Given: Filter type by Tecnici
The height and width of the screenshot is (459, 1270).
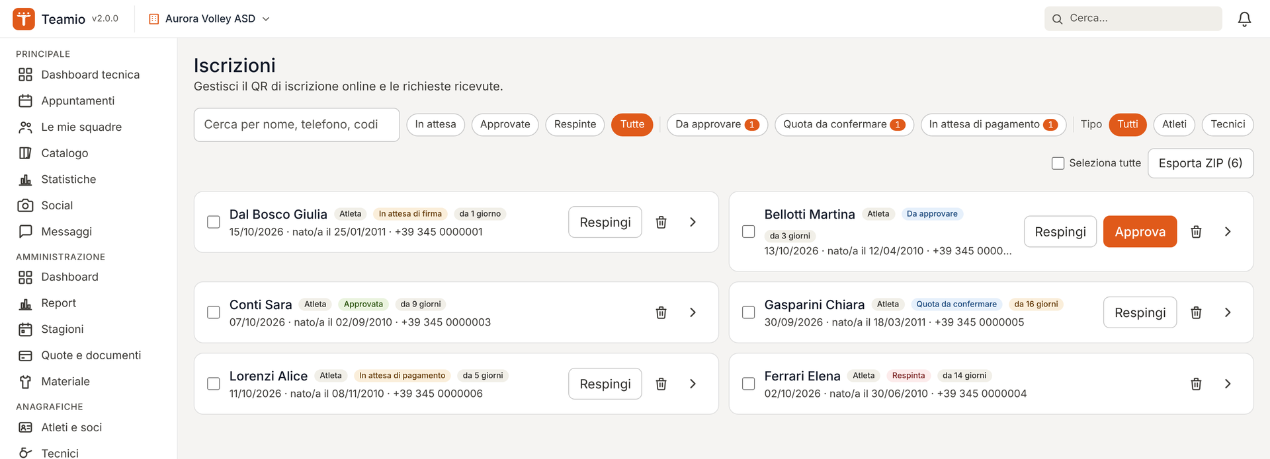Looking at the screenshot, I should pos(1228,125).
